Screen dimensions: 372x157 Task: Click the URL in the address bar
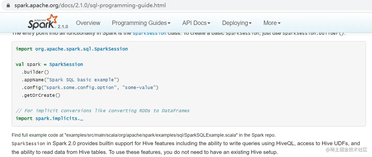tap(90, 5)
